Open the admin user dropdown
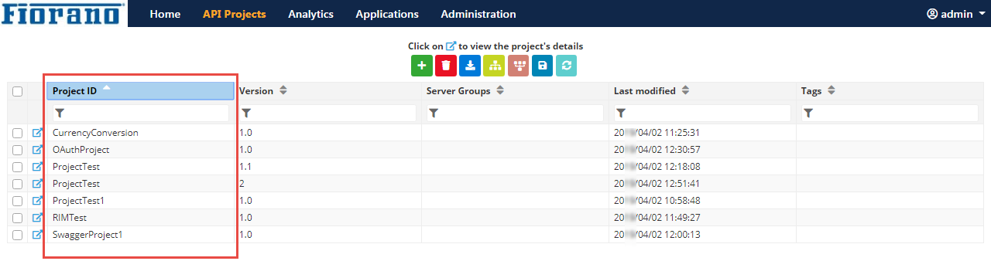This screenshot has width=991, height=278. [x=956, y=14]
